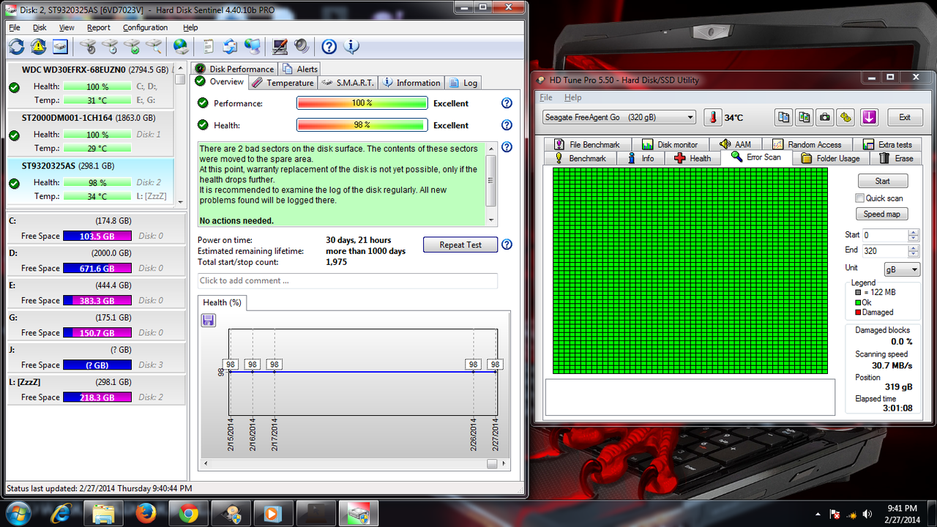Click the blue disk panel toolbar icon

tap(60, 47)
